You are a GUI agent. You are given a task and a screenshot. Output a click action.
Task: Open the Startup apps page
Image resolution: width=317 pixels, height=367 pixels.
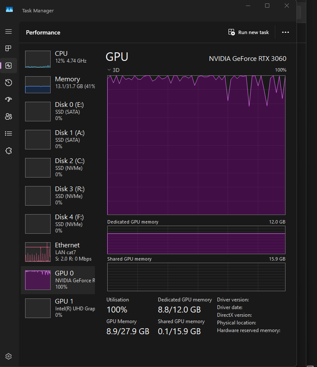[x=9, y=99]
